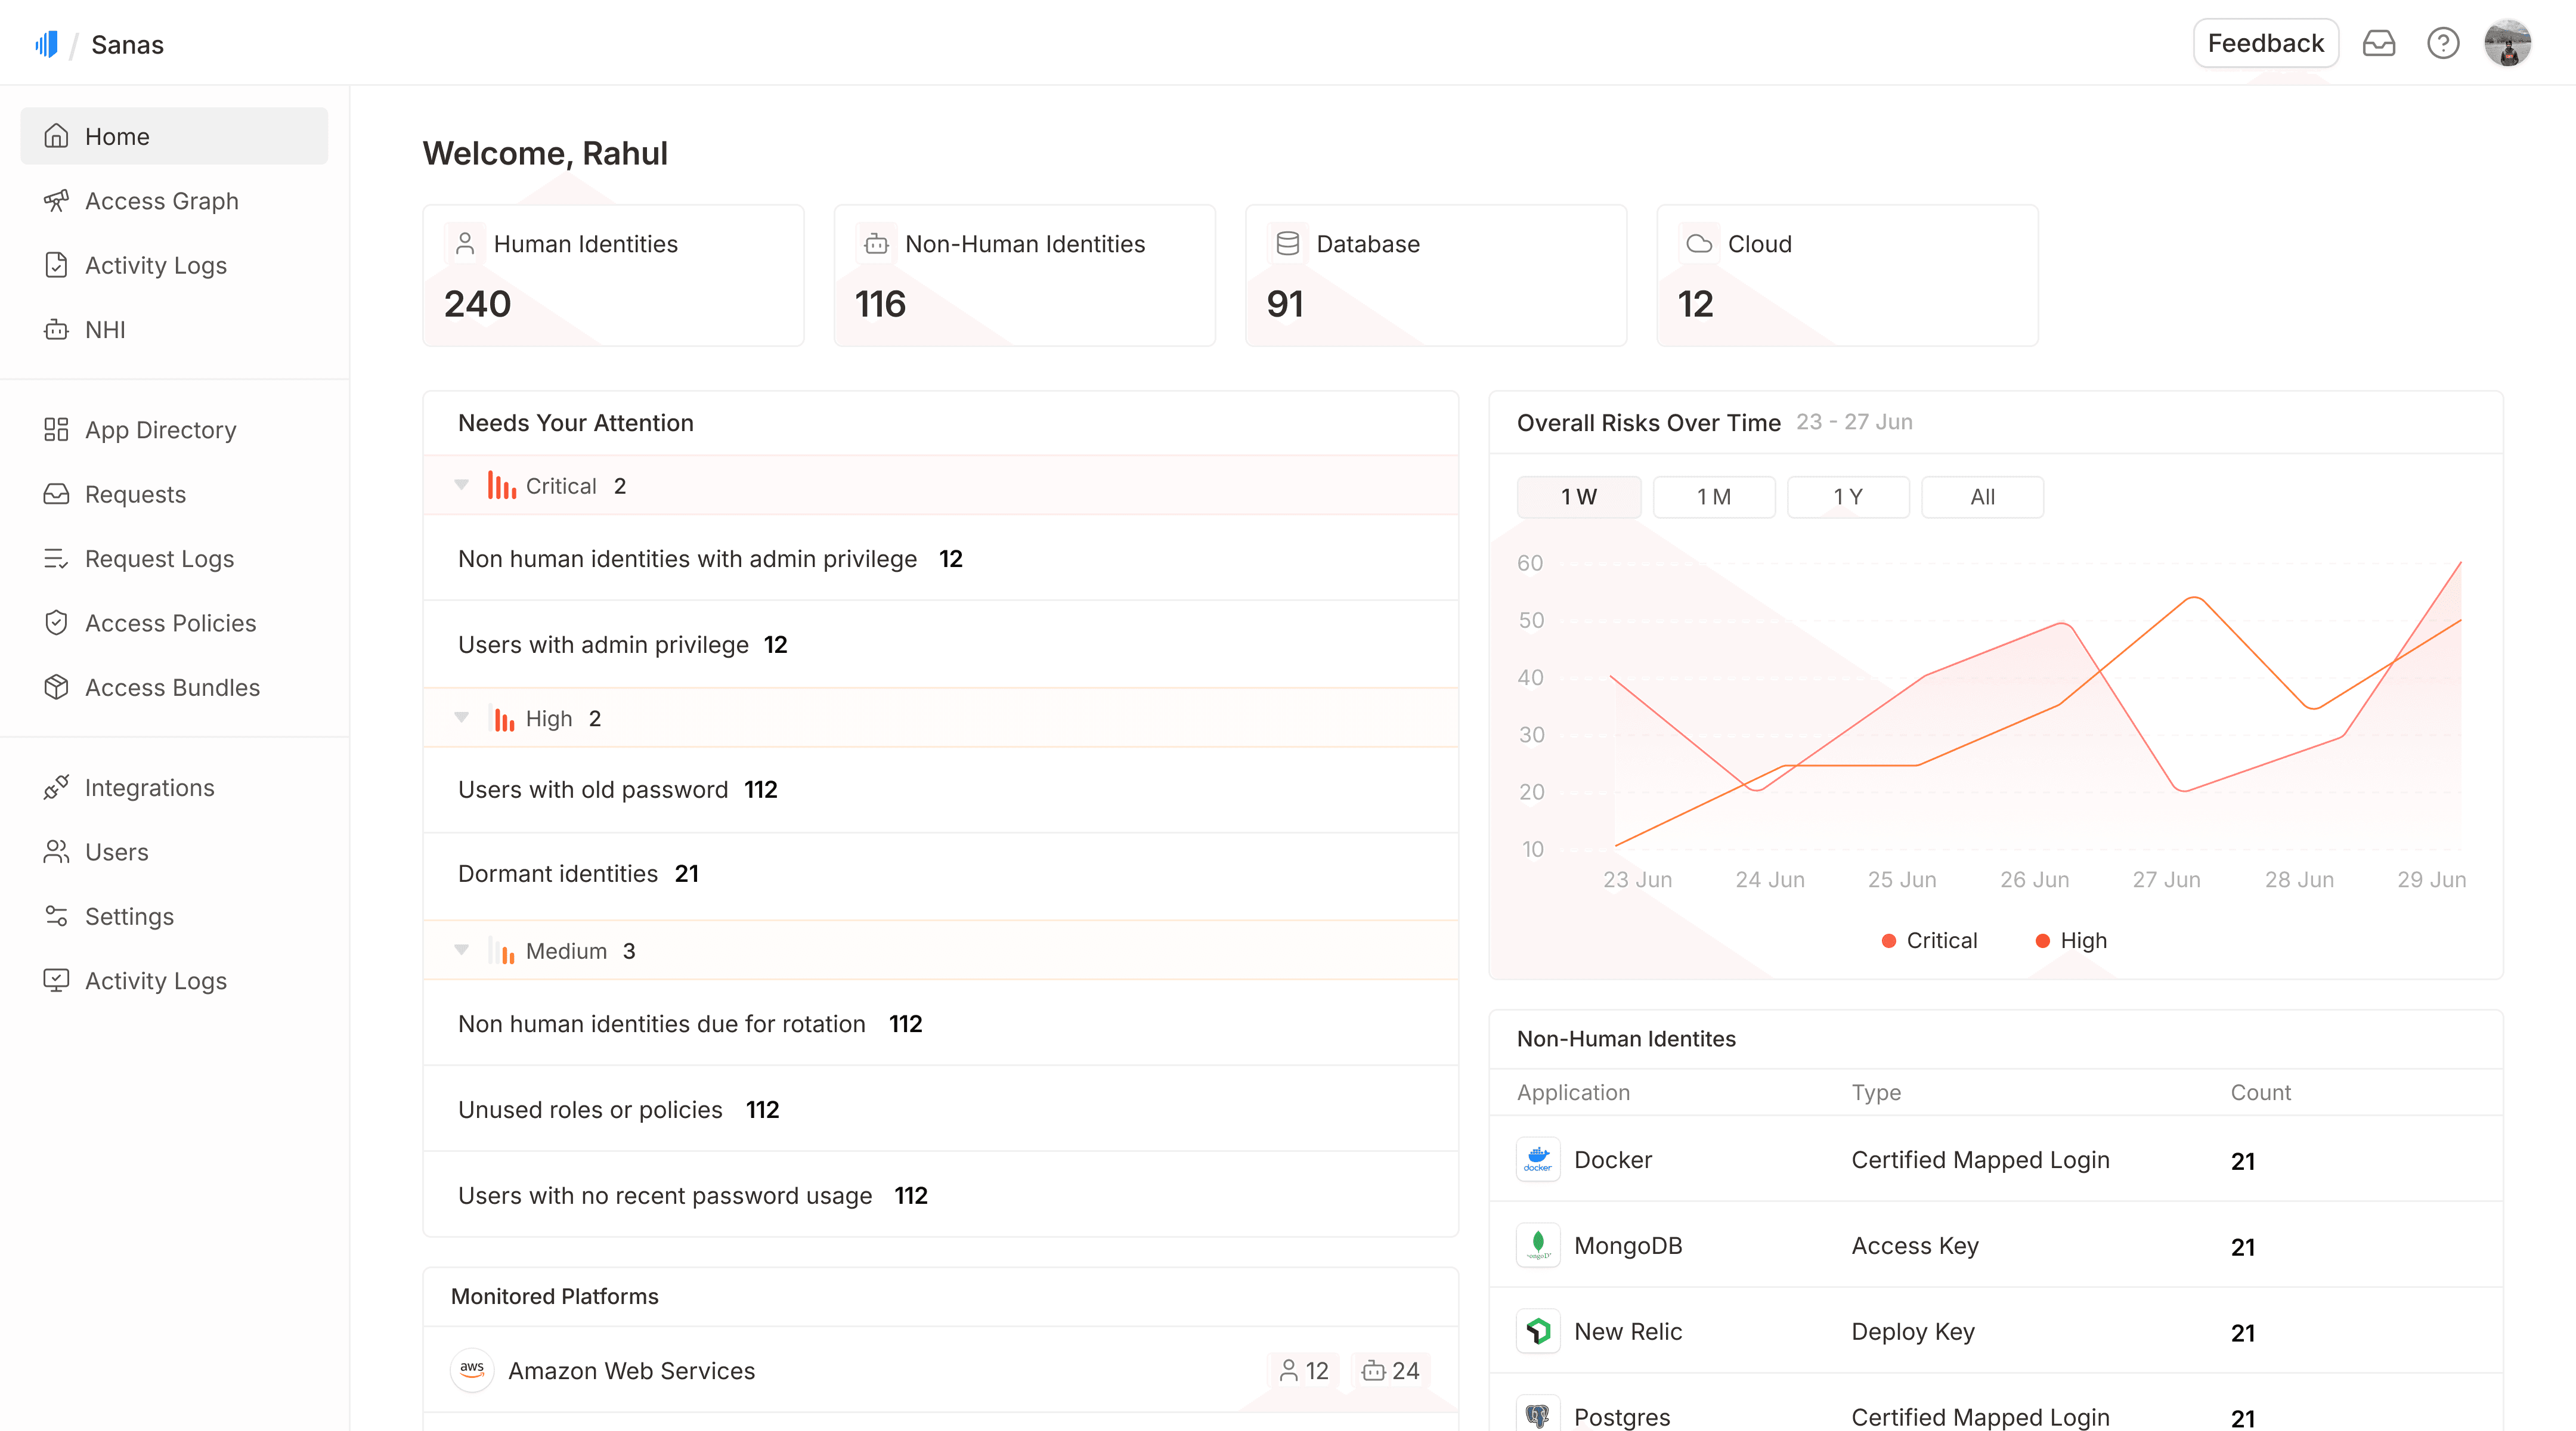Open the Access Bundles box icon

click(x=56, y=687)
